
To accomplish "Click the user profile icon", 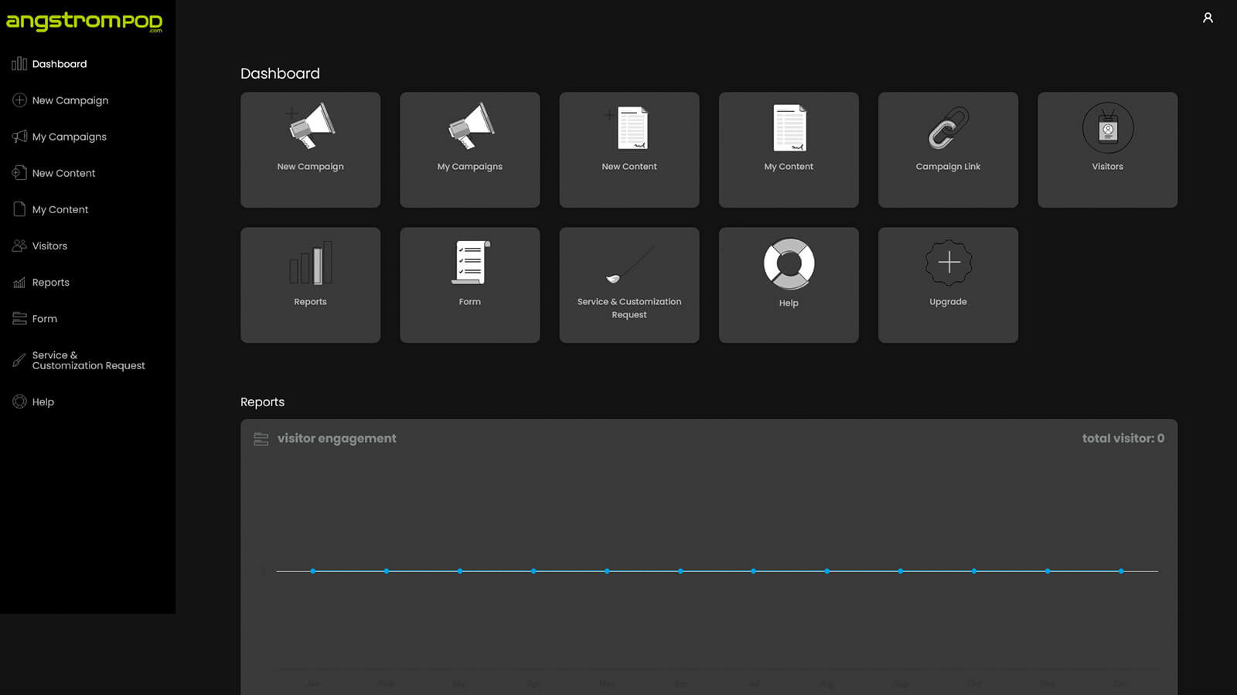I will point(1208,18).
